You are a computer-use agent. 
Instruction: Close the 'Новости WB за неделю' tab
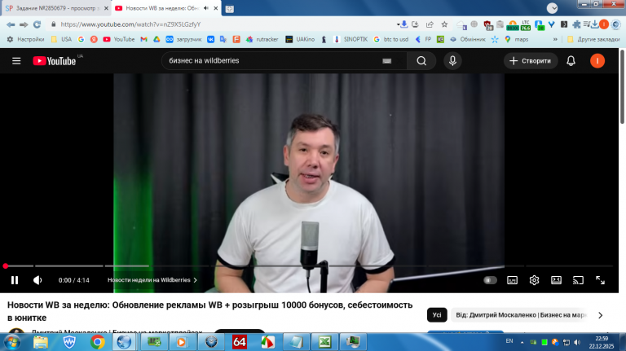click(x=215, y=8)
